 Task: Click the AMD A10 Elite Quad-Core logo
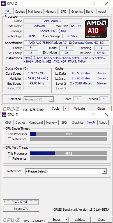click(x=96, y=28)
